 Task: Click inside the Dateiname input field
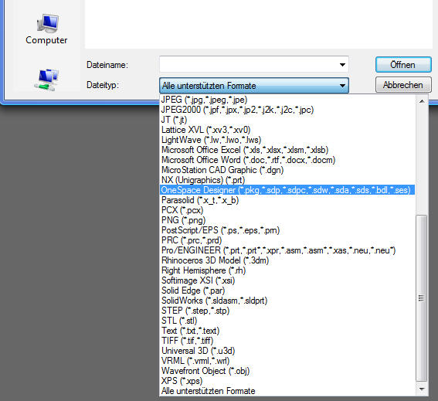[254, 65]
